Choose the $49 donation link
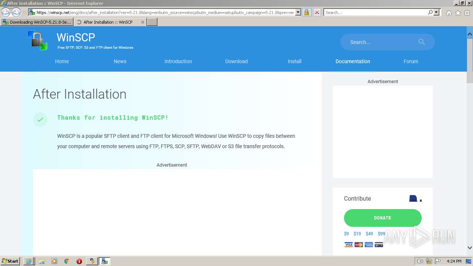 click(x=369, y=234)
